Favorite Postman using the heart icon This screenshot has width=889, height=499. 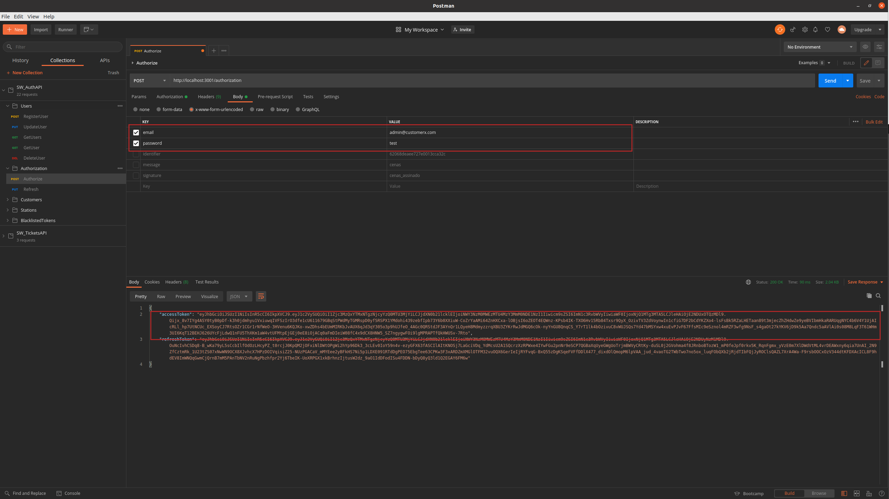[x=828, y=29]
